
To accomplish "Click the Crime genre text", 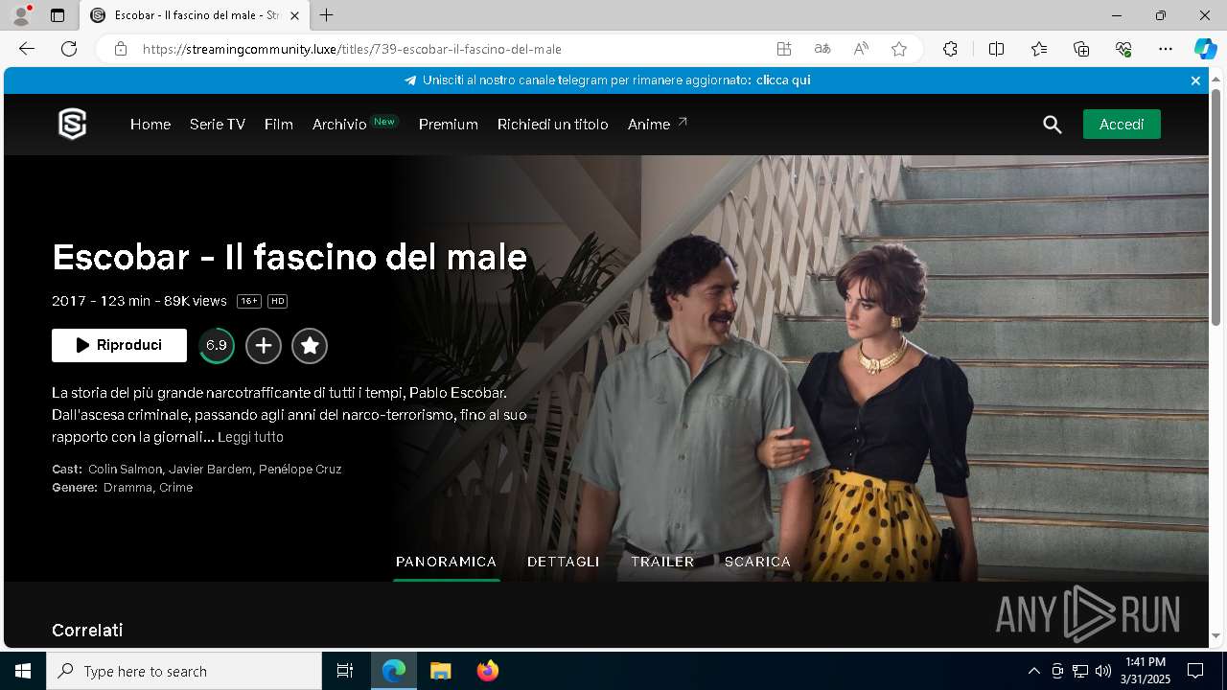I will [176, 488].
